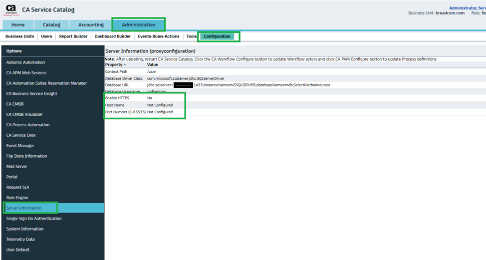Open CA CMDB option
The height and width of the screenshot is (260, 486).
pyautogui.click(x=15, y=104)
